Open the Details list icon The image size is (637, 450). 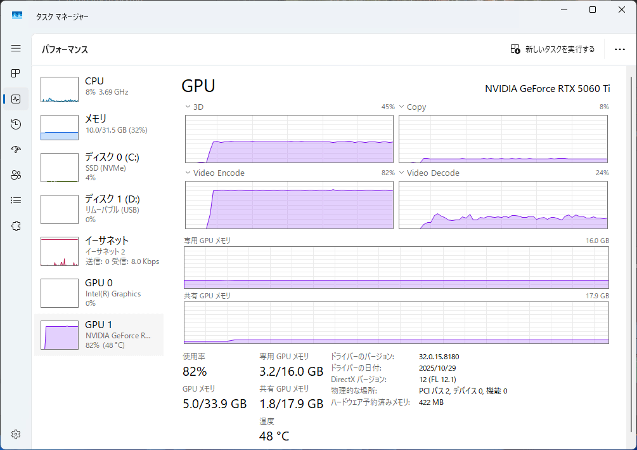16,201
